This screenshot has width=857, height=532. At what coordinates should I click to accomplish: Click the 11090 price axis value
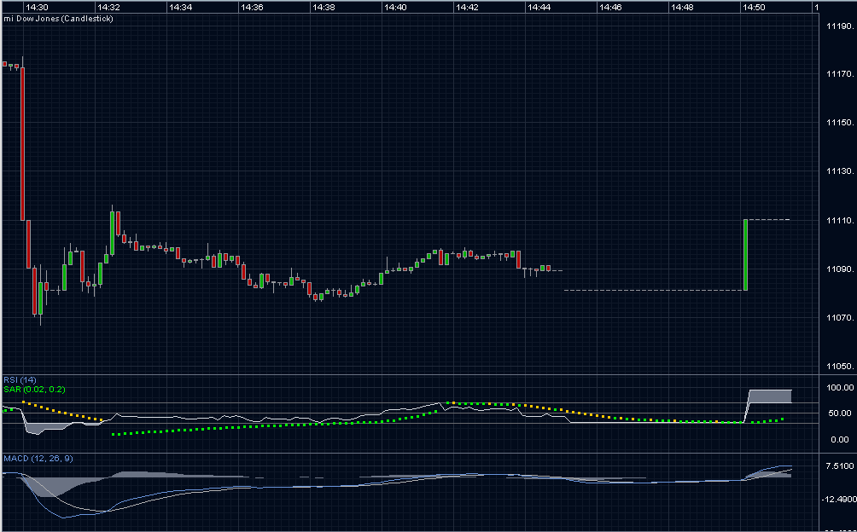pos(840,269)
